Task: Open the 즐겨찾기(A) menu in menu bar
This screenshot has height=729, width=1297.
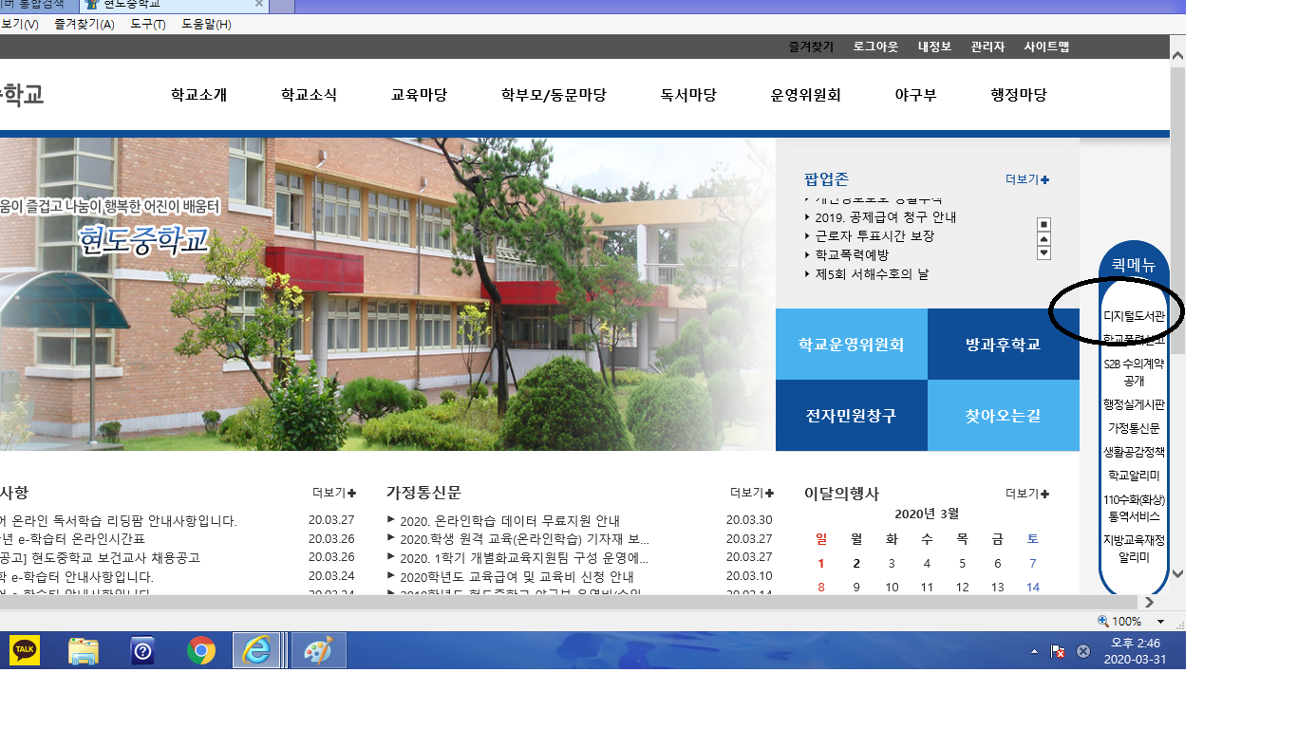Action: [x=84, y=24]
